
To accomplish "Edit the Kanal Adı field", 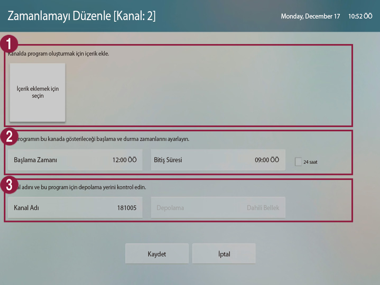I will [75, 208].
